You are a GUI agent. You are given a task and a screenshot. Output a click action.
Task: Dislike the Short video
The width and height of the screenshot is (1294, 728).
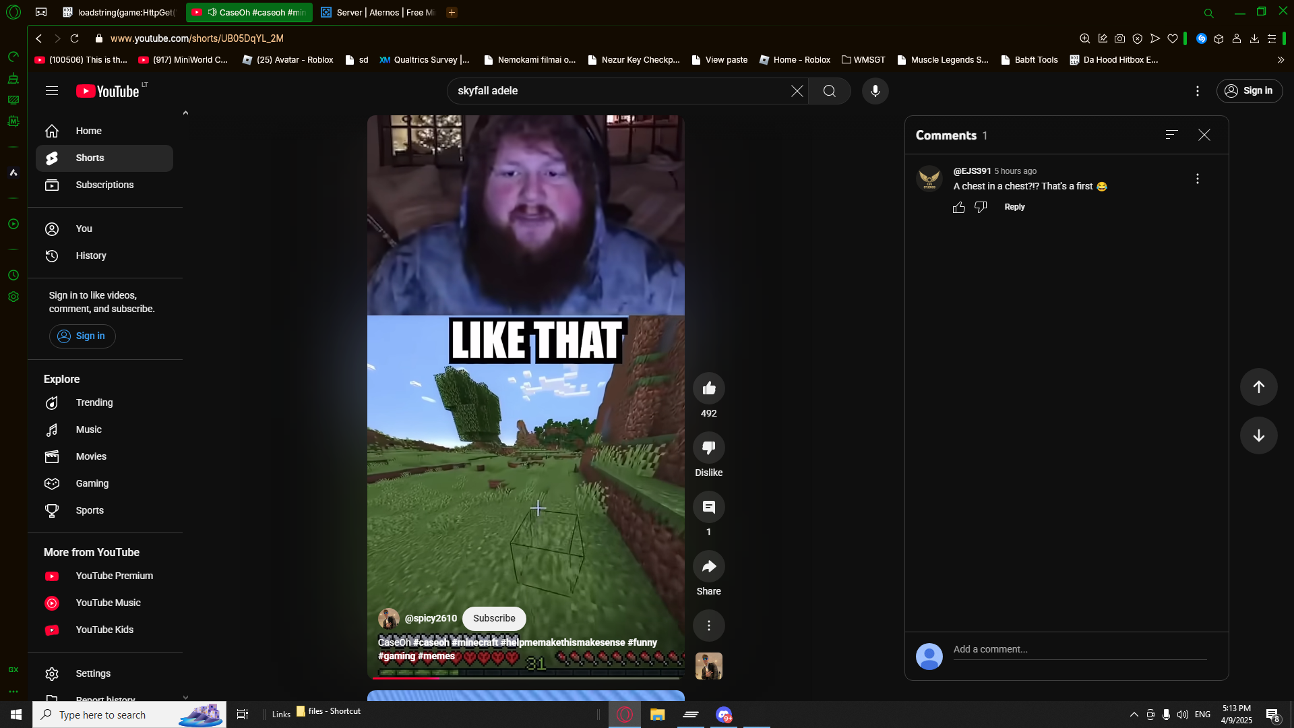[x=708, y=448]
